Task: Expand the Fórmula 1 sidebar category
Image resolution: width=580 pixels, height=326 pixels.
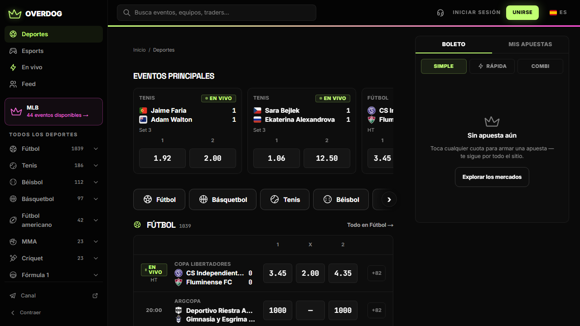Action: pyautogui.click(x=96, y=275)
